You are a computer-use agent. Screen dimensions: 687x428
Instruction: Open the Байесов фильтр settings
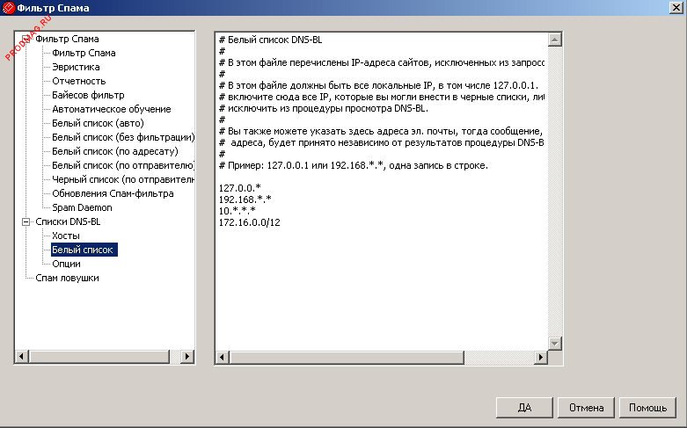(88, 95)
